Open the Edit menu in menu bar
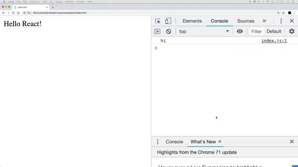This screenshot has height=167, width=298. point(25,2)
